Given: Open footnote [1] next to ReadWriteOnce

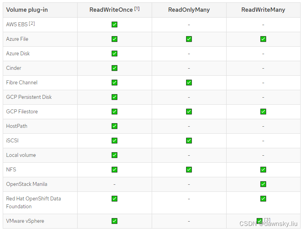Looking at the screenshot, I should pos(137,9).
